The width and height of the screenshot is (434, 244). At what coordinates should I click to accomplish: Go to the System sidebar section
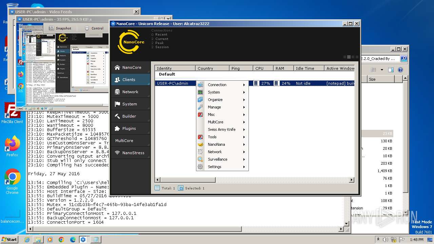click(131, 104)
